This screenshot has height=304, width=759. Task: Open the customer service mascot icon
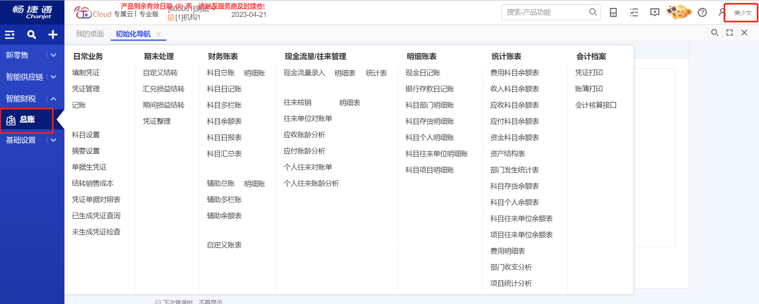(679, 12)
